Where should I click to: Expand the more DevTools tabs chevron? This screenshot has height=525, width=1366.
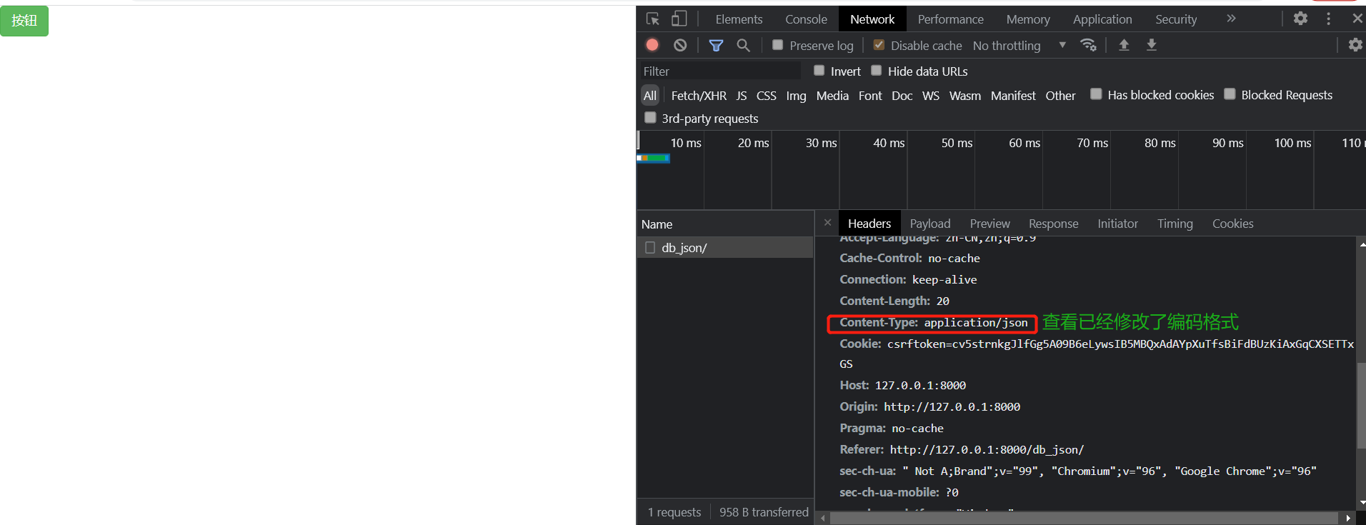1231,19
